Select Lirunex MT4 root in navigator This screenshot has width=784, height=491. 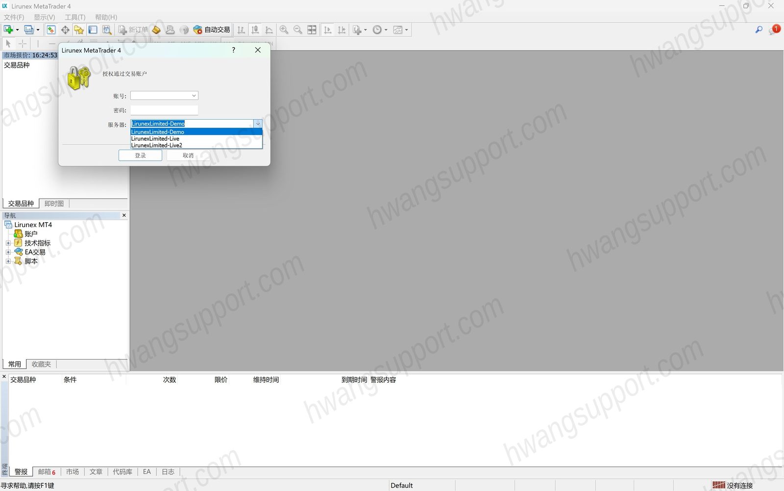coord(28,225)
